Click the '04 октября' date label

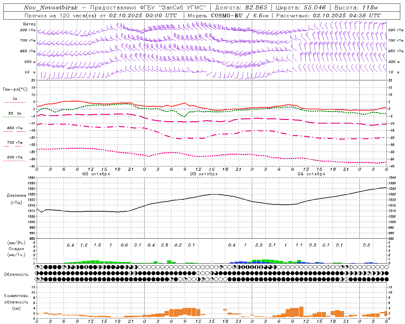[x=311, y=174]
